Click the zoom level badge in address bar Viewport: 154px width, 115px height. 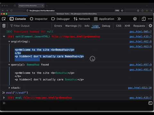tap(117, 11)
